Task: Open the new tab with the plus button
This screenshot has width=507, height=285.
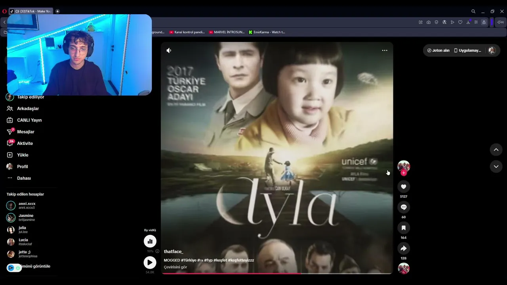Action: click(x=57, y=11)
